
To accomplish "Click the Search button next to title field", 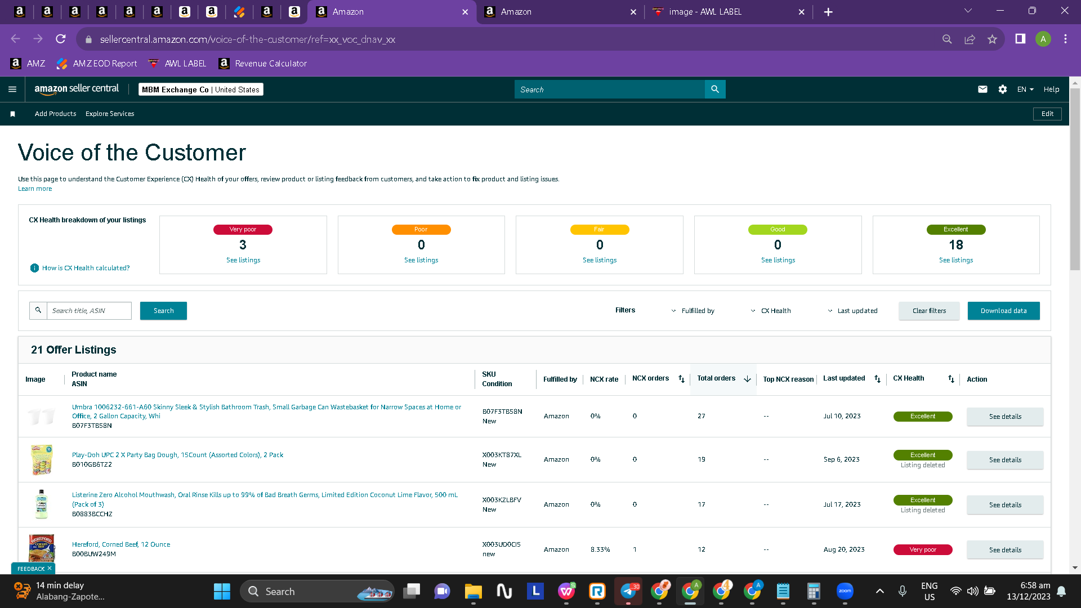I will point(163,311).
